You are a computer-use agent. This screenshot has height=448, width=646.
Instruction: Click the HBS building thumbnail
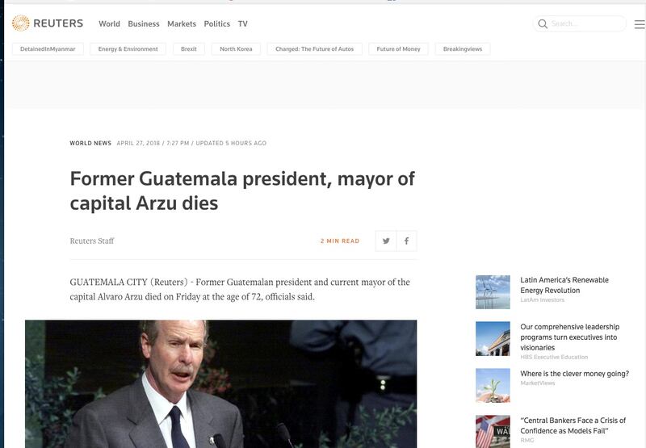[x=493, y=339]
